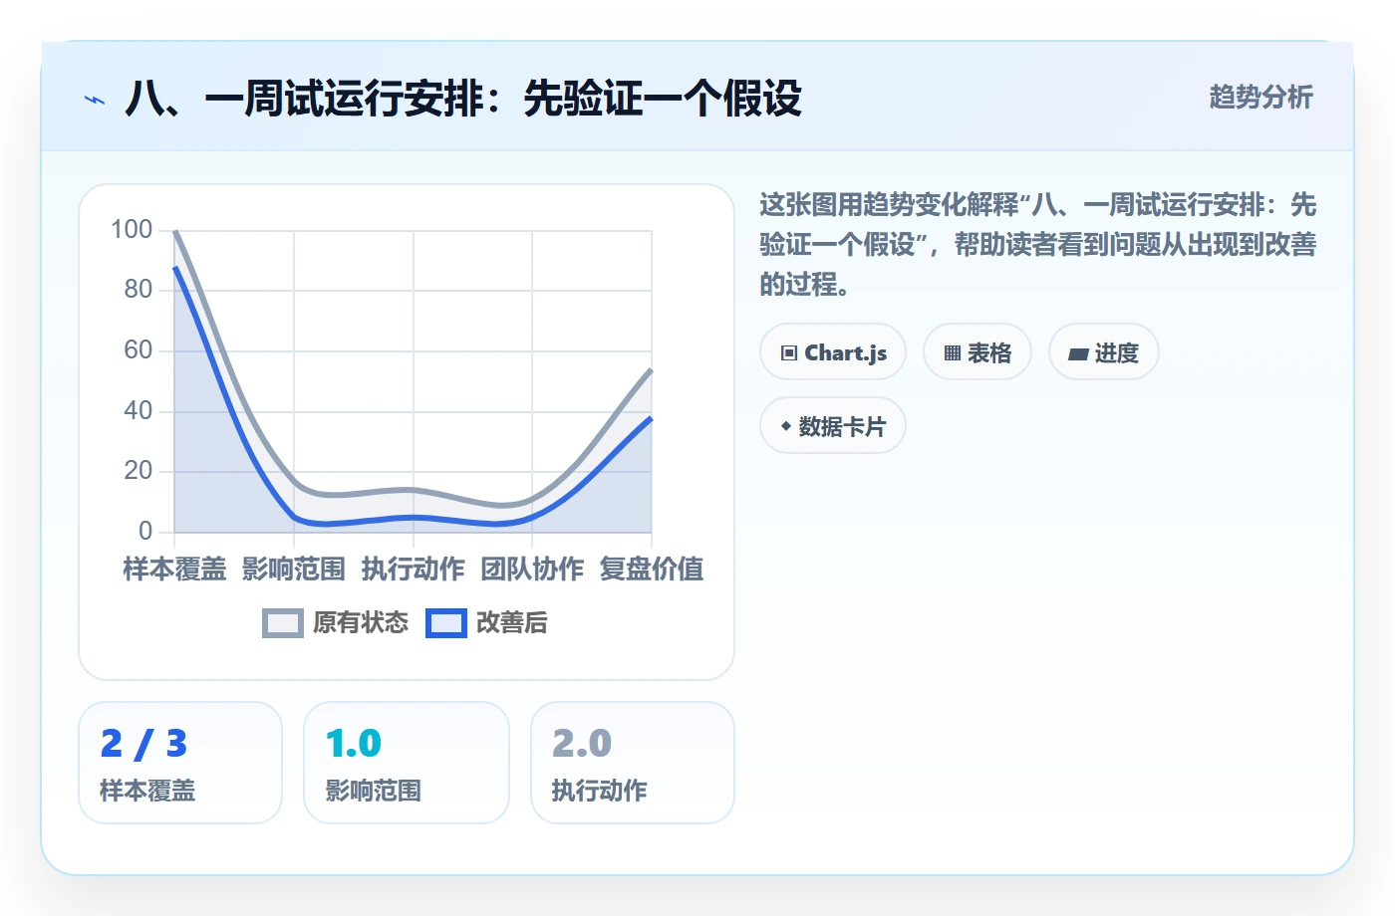Click the 趋势分析 label in header

[1260, 97]
